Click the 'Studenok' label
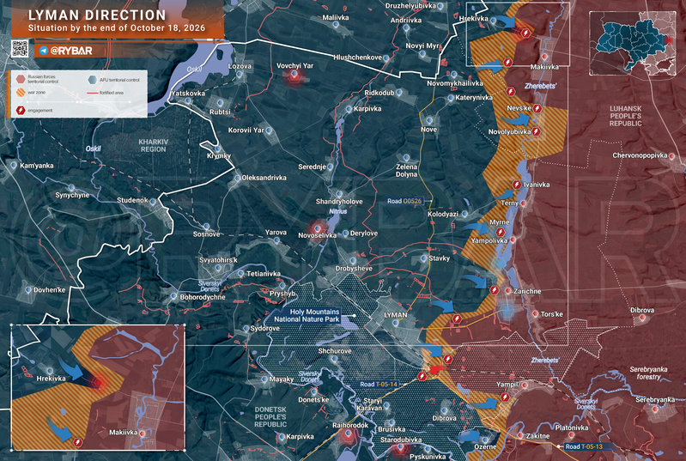This screenshot has width=686, height=461. coord(132,200)
